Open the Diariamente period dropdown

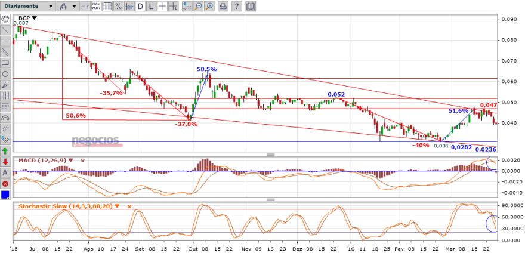pos(28,6)
